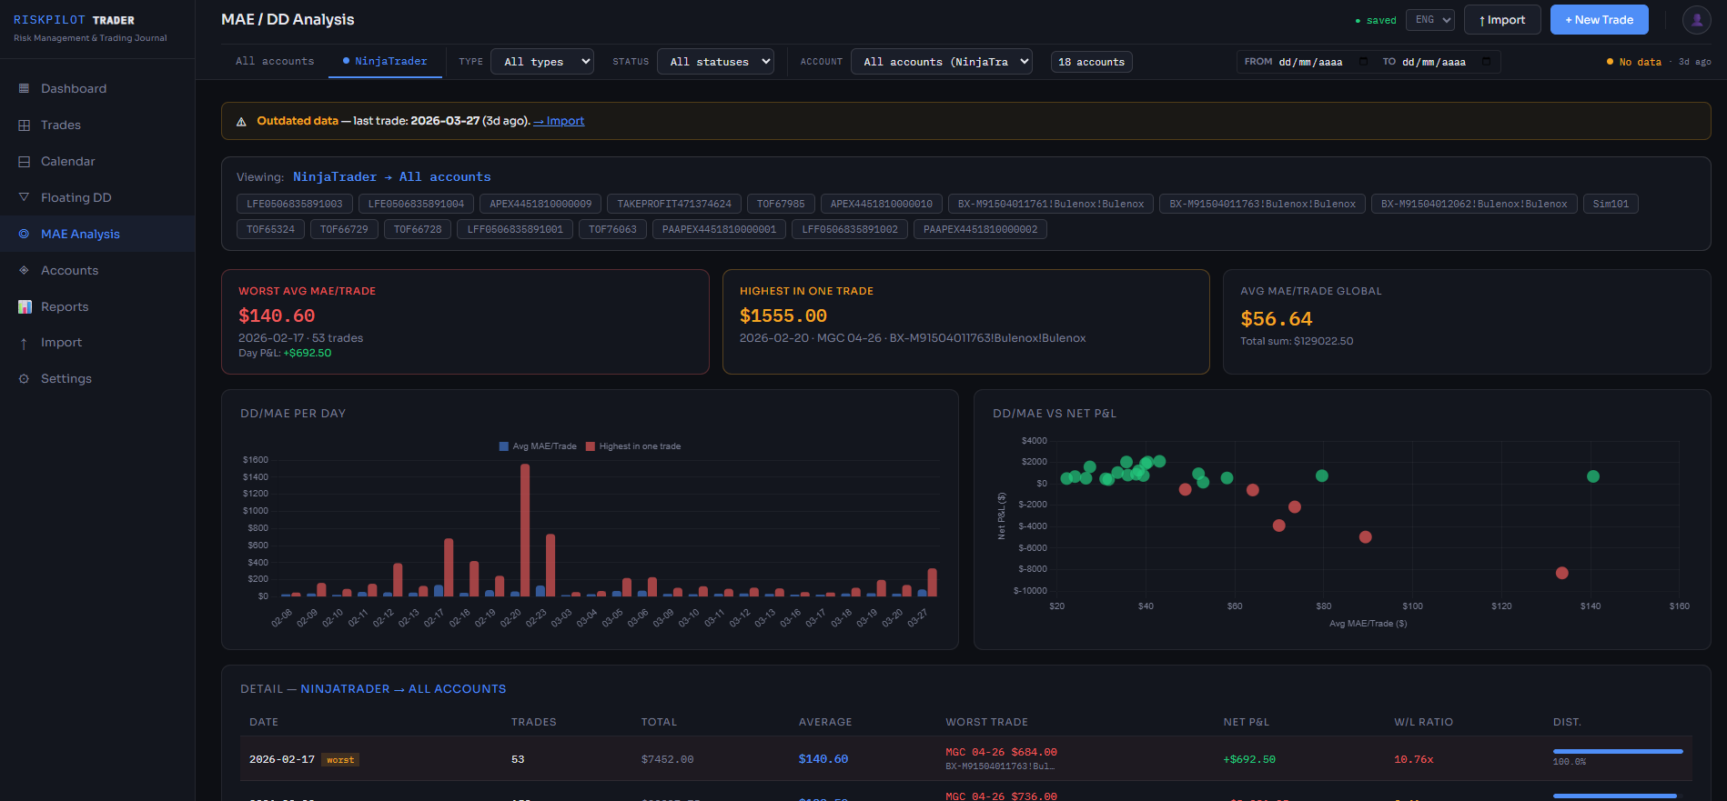Image resolution: width=1727 pixels, height=801 pixels.
Task: Click the Floating DD triangle icon
Action: tap(24, 197)
